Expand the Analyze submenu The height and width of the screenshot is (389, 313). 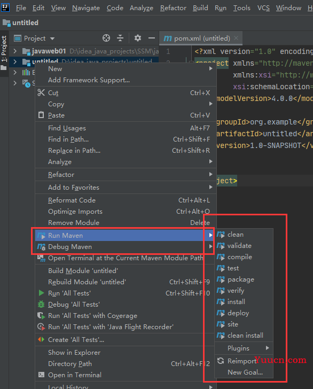[210, 161]
